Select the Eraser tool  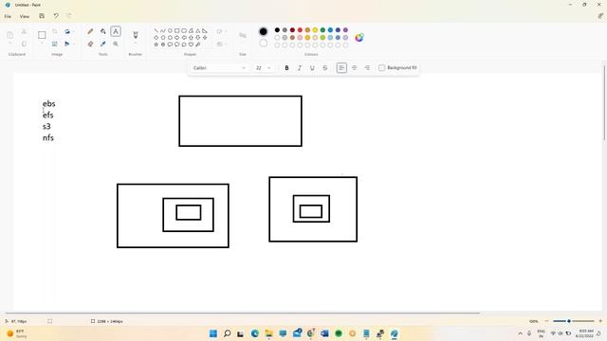pos(90,44)
